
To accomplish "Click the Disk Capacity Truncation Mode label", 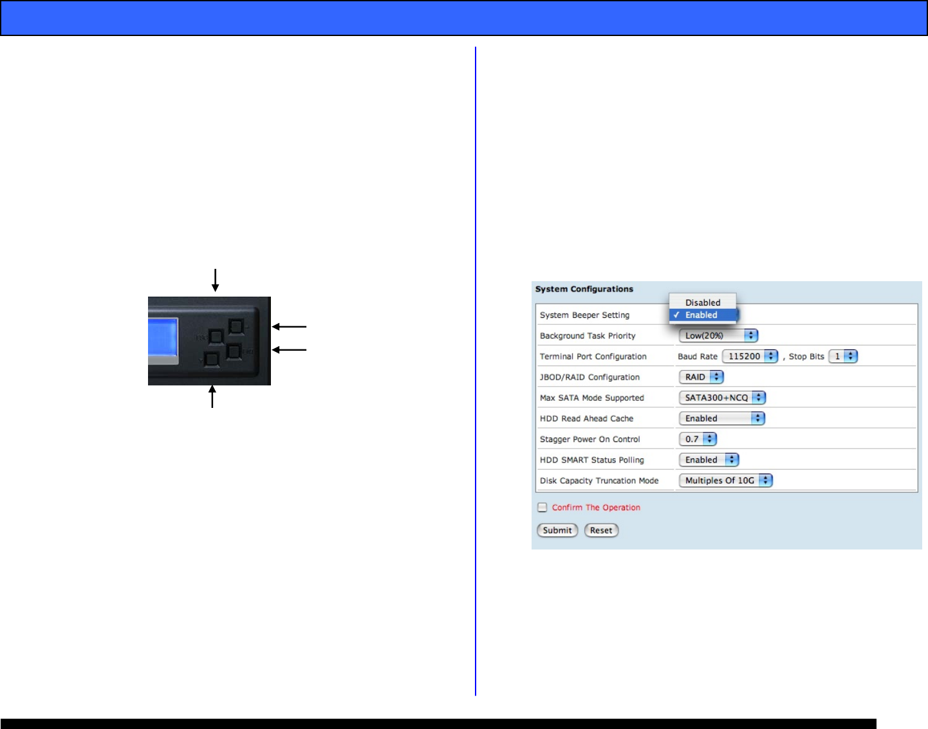I will pyautogui.click(x=599, y=481).
